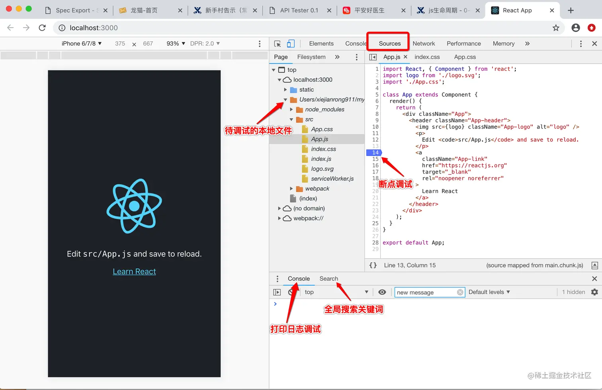Create a live expression with the eye icon
The width and height of the screenshot is (602, 390).
point(382,292)
